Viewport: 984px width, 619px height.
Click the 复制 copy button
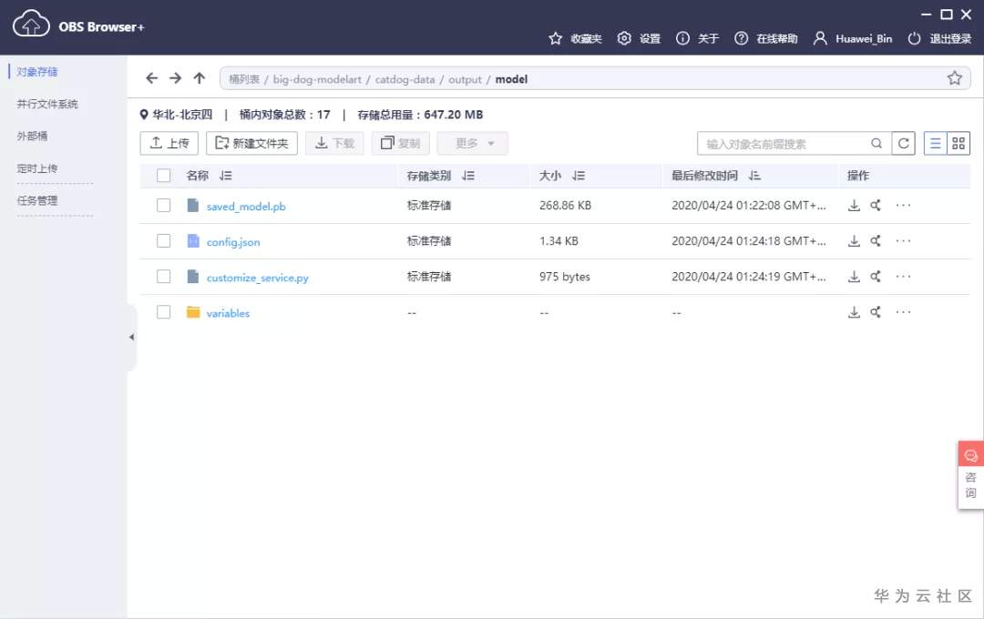pyautogui.click(x=400, y=144)
